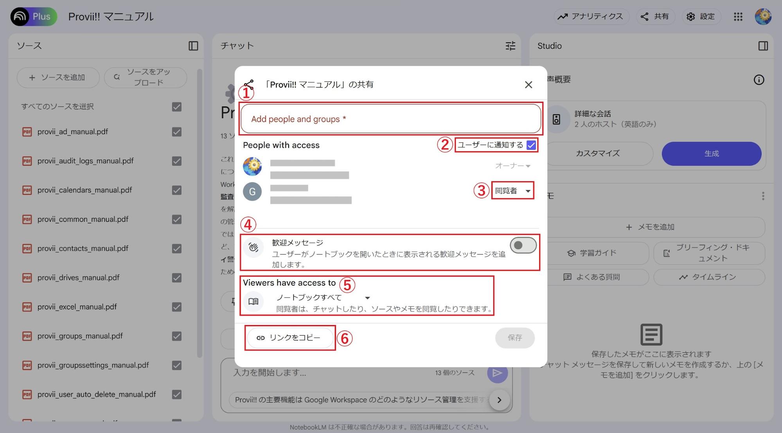
Task: Expand ノートブックすべて access dropdown
Action: coord(323,298)
